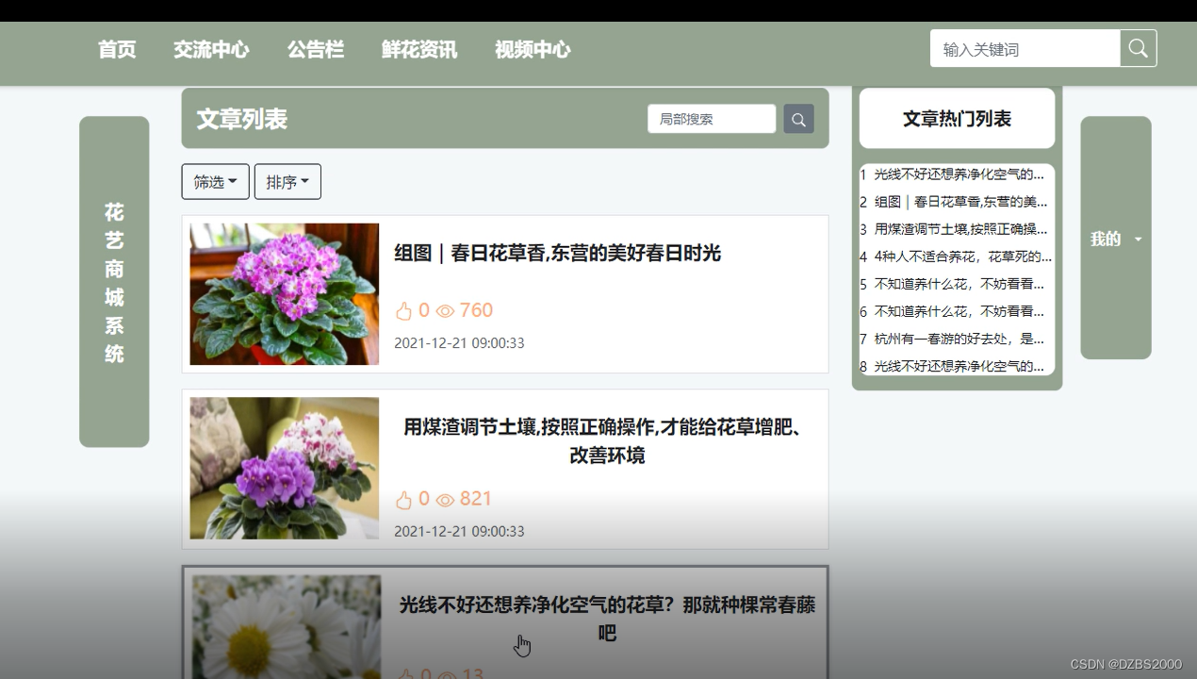Click the 文章热门列表 heading
This screenshot has height=679, width=1197.
point(957,119)
